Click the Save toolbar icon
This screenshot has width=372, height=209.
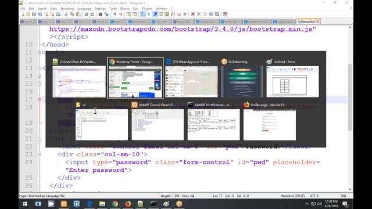click(x=34, y=14)
